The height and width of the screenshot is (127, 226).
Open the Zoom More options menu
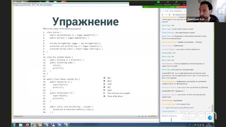(184, 3)
